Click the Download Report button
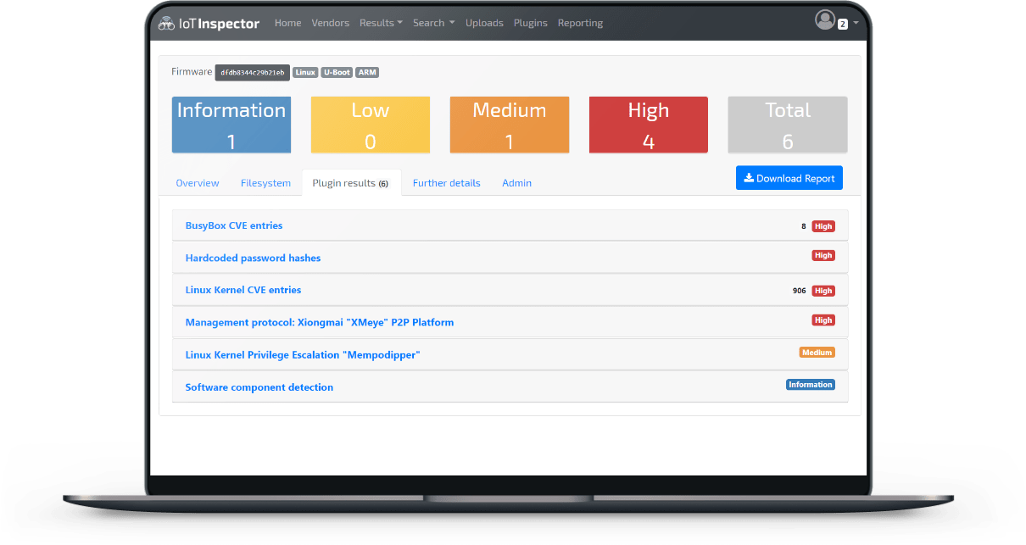Viewport: 1026px width, 545px height. click(x=789, y=178)
